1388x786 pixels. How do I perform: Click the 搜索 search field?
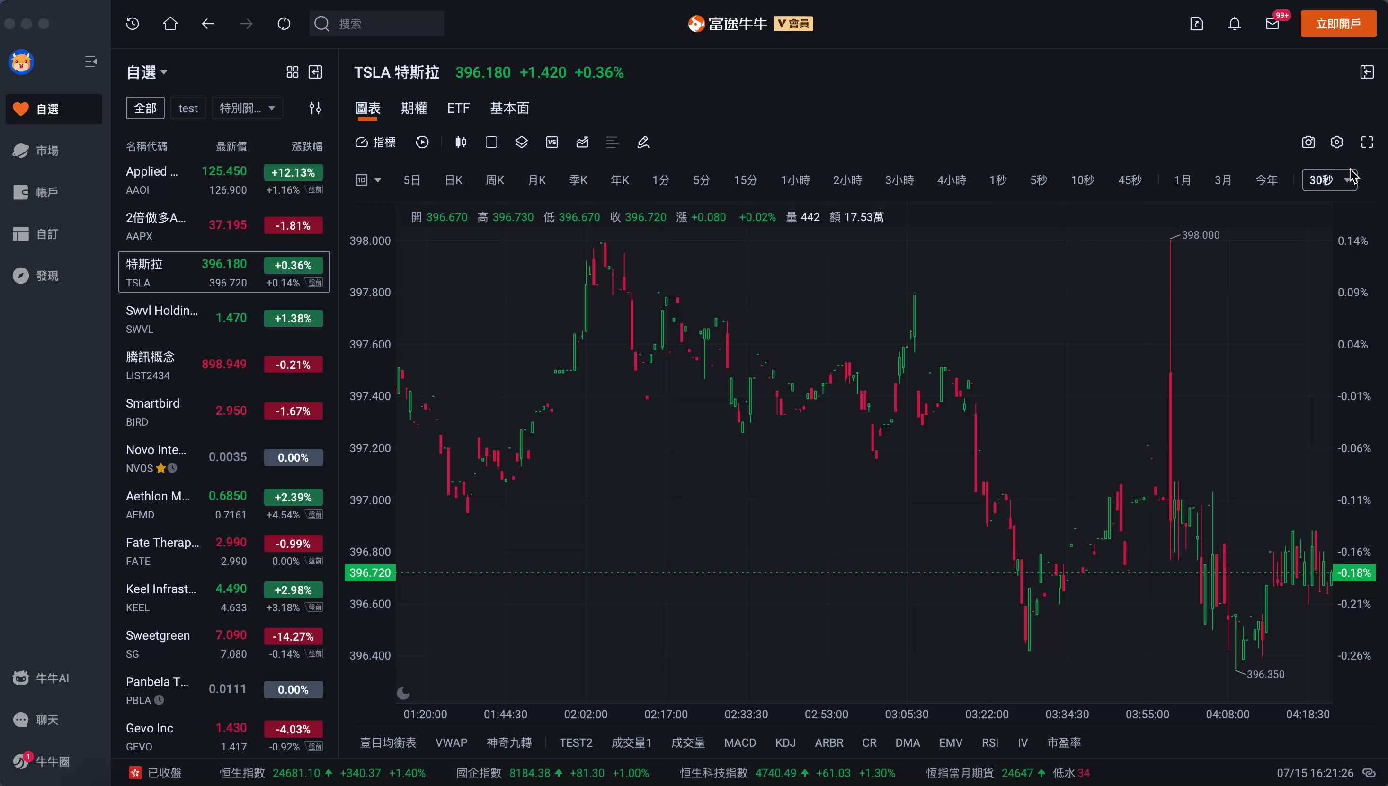pyautogui.click(x=377, y=24)
